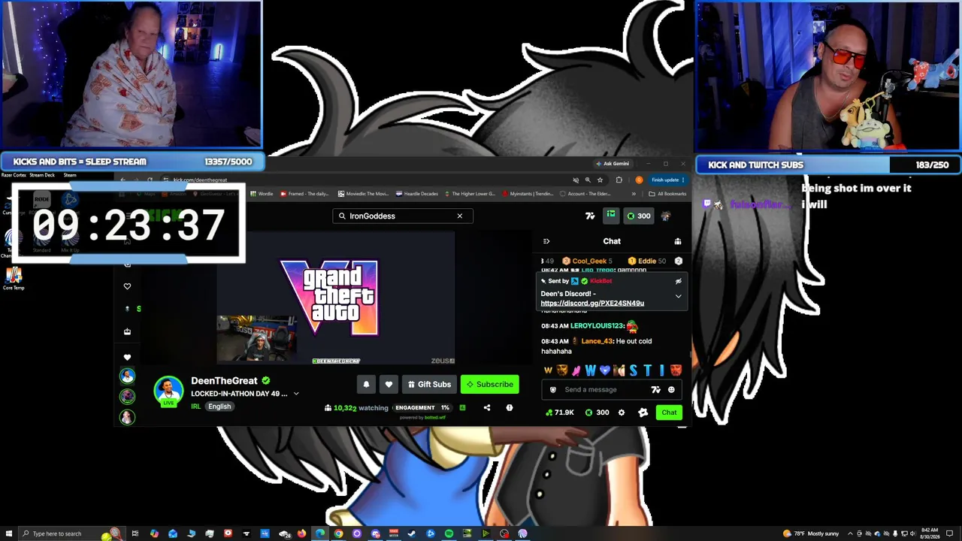Viewport: 962px width, 541px height.
Task: Open The Higher Lower Game bookmark
Action: click(x=470, y=194)
